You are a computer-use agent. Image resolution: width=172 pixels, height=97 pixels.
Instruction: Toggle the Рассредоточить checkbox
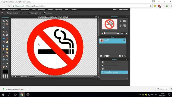pos(29,13)
